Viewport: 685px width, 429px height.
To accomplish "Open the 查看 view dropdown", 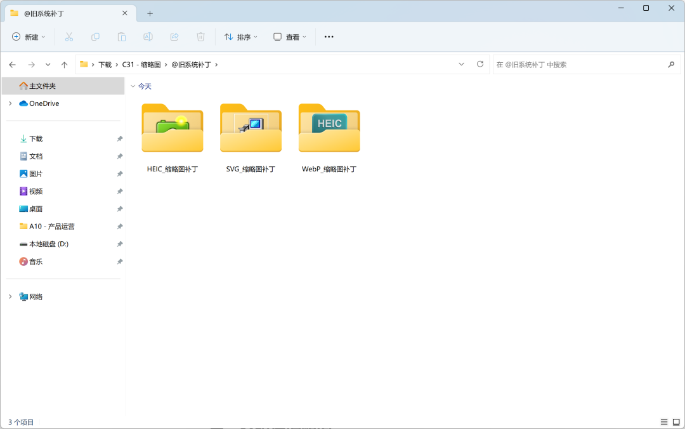I will tap(290, 37).
